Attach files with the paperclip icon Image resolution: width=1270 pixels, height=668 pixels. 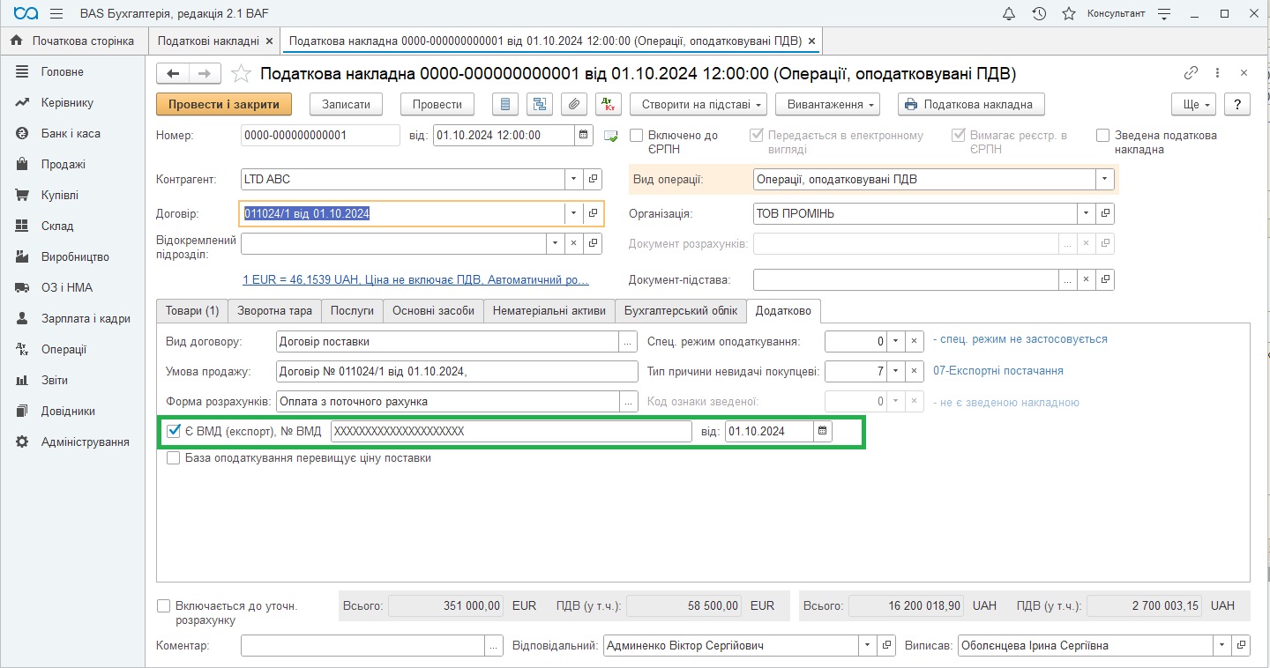point(574,104)
